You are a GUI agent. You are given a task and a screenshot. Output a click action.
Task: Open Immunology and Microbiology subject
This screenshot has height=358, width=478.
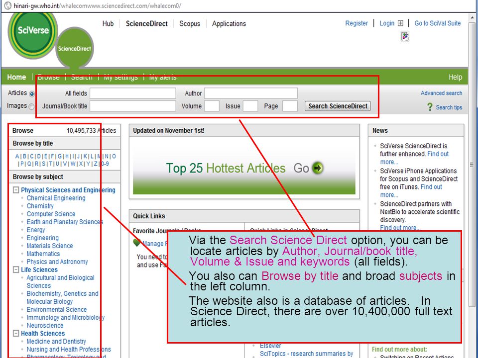66,318
